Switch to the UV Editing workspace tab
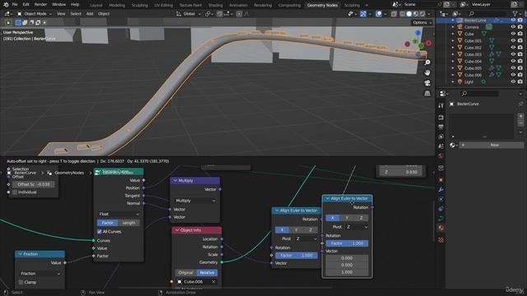527x296 pixels. pos(163,6)
